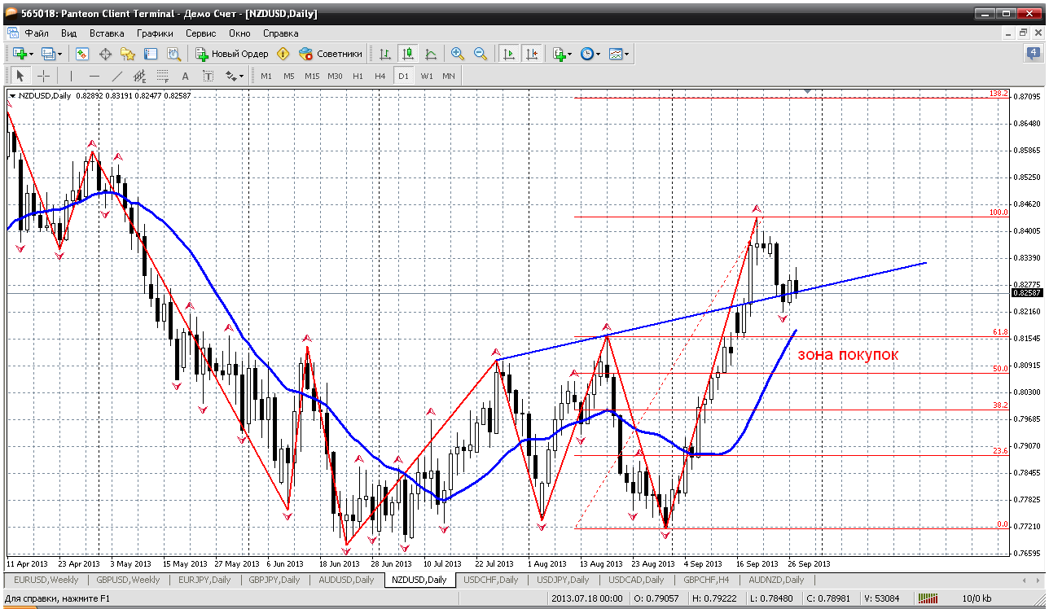Select the W1 weekly timeframe button
The height and width of the screenshot is (609, 1049).
(x=427, y=76)
